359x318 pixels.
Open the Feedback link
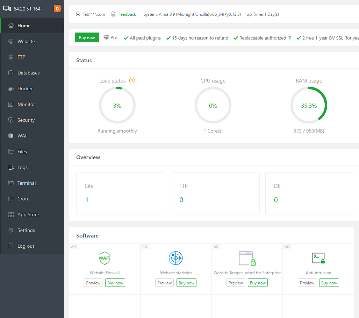127,14
